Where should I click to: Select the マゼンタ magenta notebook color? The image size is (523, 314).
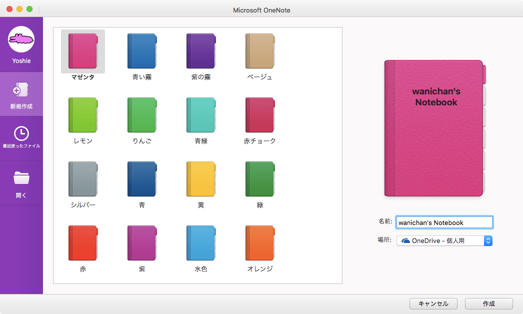click(83, 51)
